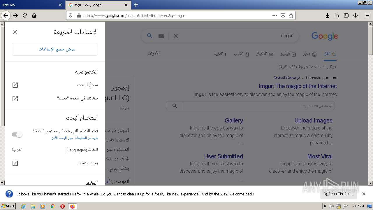Open 'Imgur: The magic of the Internet' result
The height and width of the screenshot is (210, 373).
[298, 86]
